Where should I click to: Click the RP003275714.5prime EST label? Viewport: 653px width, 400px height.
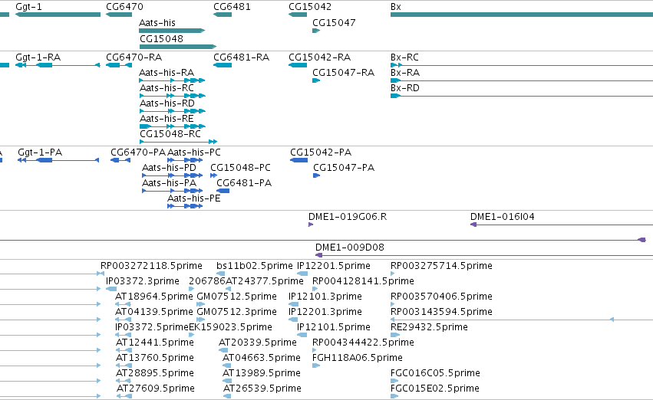[x=441, y=266]
